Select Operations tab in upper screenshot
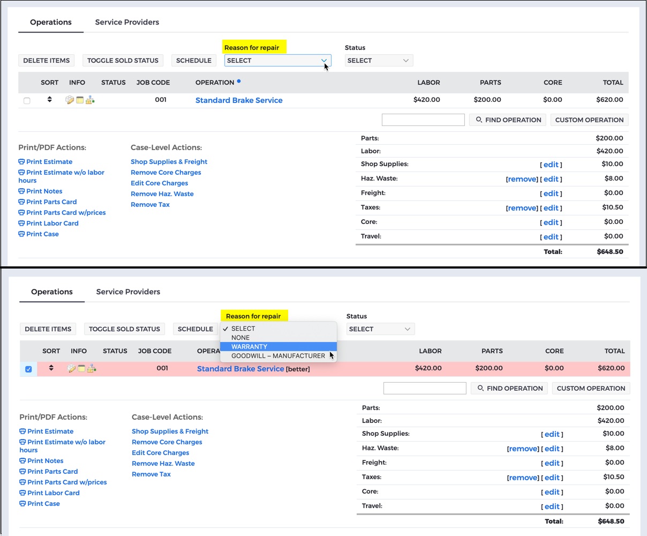The width and height of the screenshot is (647, 536). coord(51,23)
